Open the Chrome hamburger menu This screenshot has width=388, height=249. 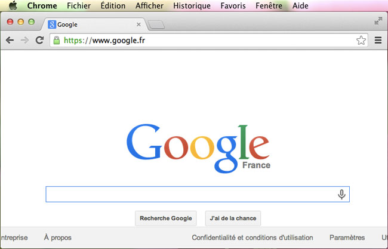pos(378,40)
